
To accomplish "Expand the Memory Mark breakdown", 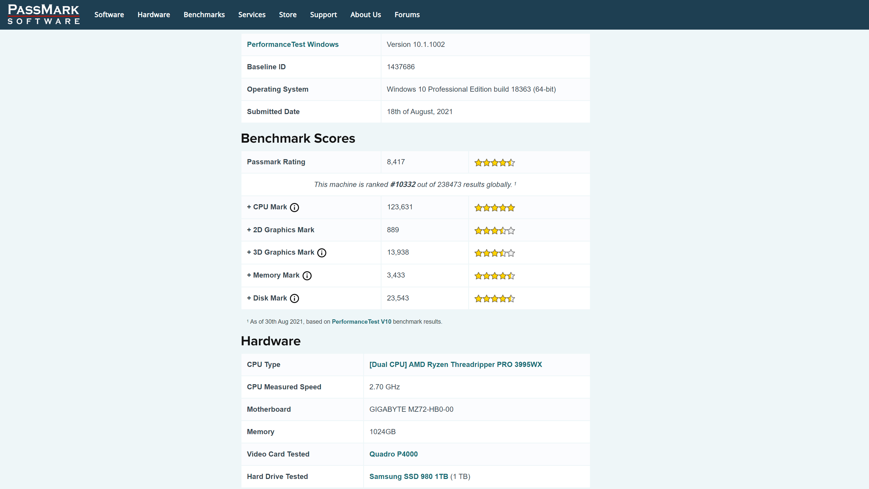I will tap(273, 275).
